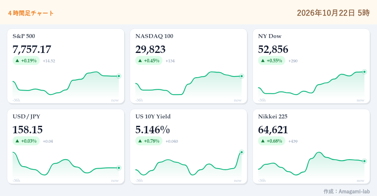The width and height of the screenshot is (377, 196).
Task: Click the +0.68% change badge
Action: tap(272, 141)
